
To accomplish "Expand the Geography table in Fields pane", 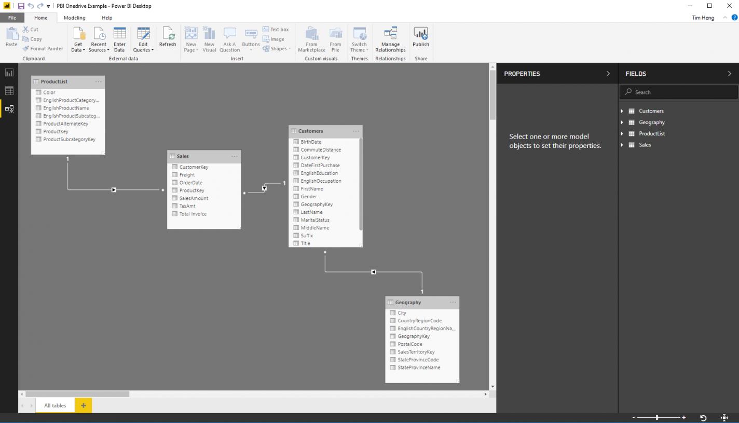I will [622, 122].
